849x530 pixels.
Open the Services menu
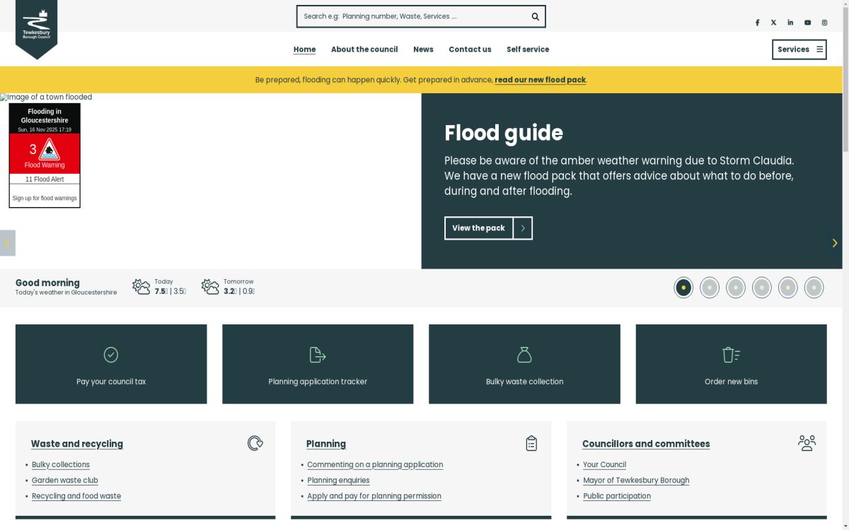[799, 49]
